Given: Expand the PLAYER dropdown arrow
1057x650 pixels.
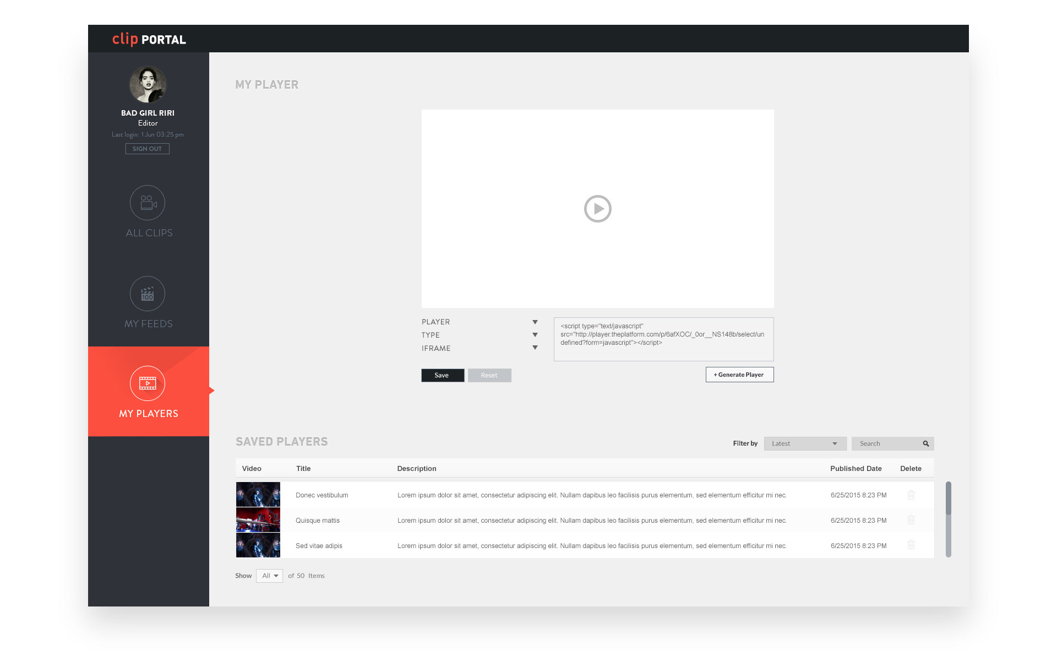Looking at the screenshot, I should coord(535,322).
